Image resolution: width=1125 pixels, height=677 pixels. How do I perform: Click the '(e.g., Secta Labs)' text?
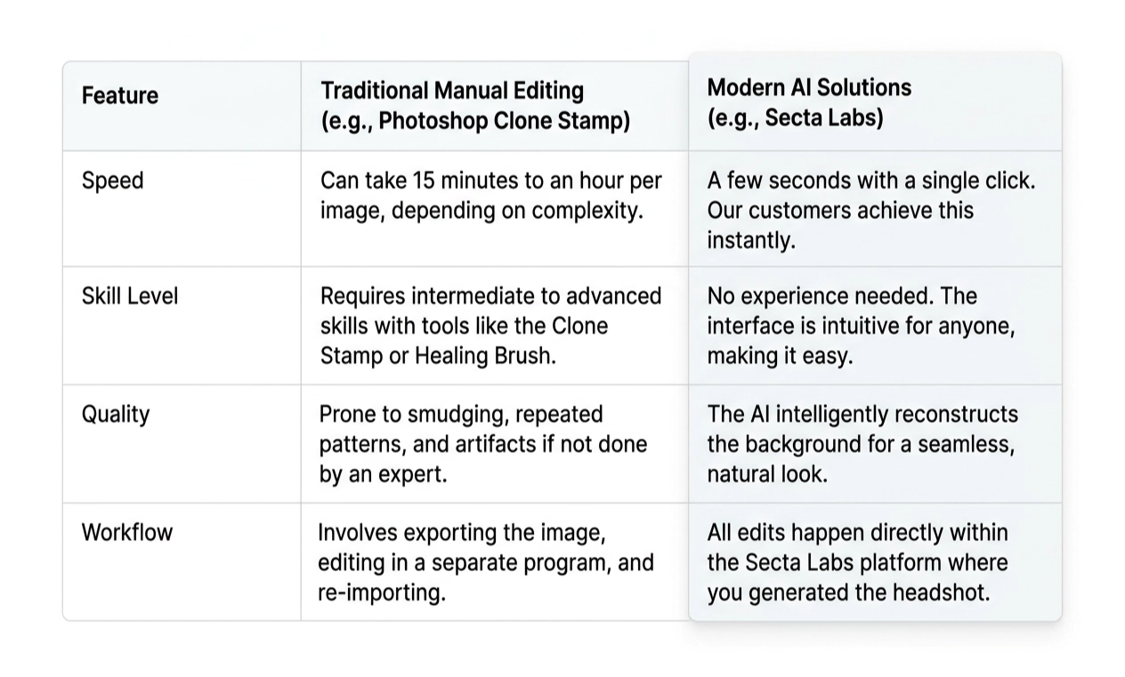[x=795, y=117]
